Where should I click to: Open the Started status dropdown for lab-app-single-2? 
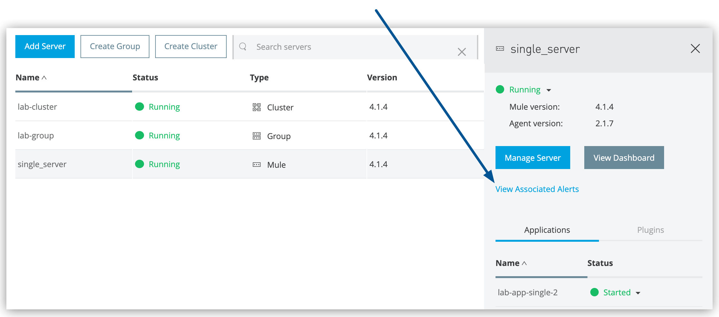tap(639, 293)
